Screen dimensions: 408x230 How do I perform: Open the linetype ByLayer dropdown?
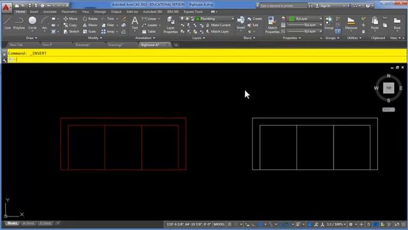(x=305, y=31)
